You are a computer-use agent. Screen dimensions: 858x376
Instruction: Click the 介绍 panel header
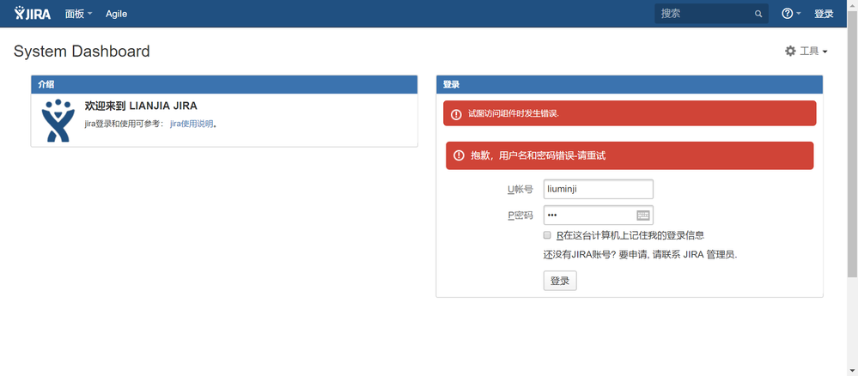[x=224, y=84]
